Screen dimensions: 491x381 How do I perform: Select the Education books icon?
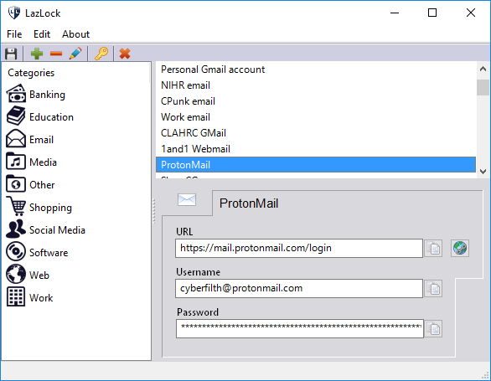(16, 116)
